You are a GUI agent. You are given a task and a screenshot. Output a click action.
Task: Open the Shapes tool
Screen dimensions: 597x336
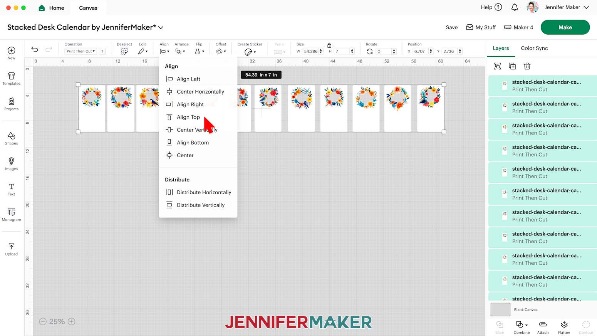click(x=12, y=138)
